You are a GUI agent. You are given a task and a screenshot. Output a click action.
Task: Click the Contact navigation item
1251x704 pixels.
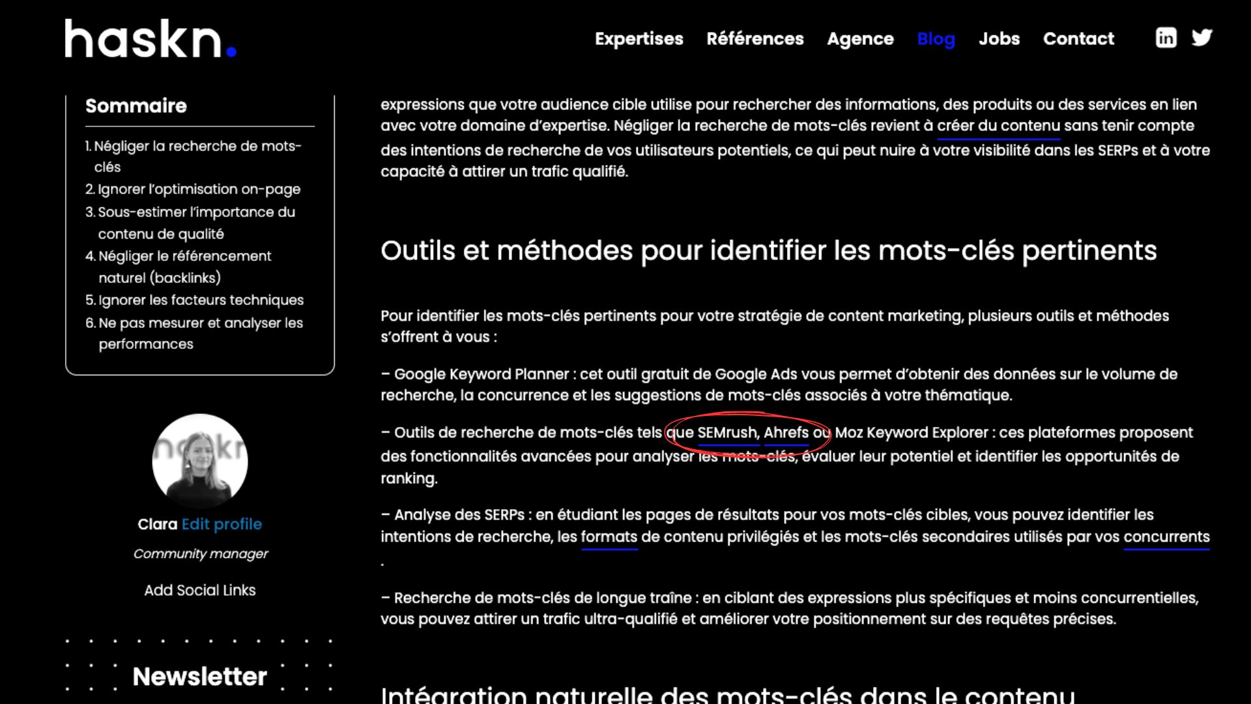(1078, 38)
